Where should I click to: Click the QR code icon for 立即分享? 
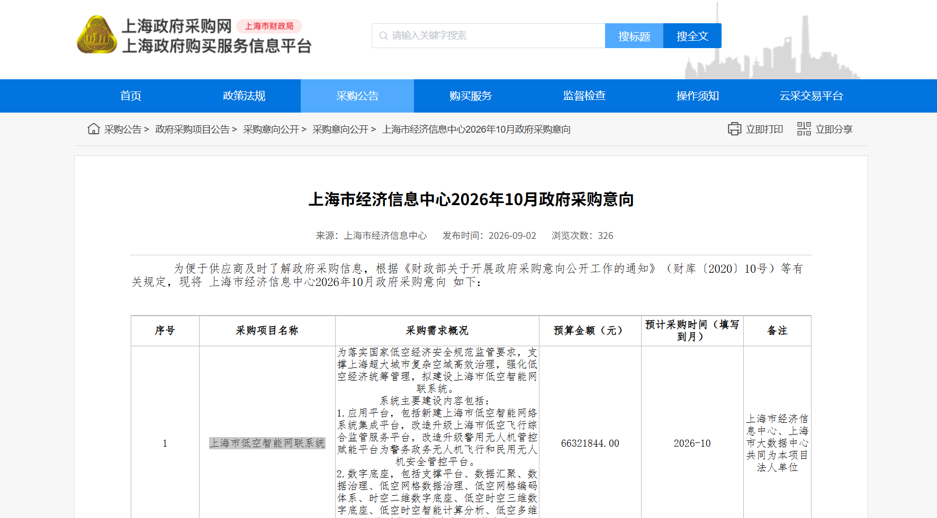click(804, 129)
